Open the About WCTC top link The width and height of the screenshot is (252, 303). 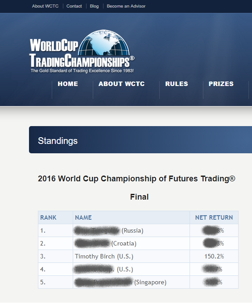tap(45, 6)
